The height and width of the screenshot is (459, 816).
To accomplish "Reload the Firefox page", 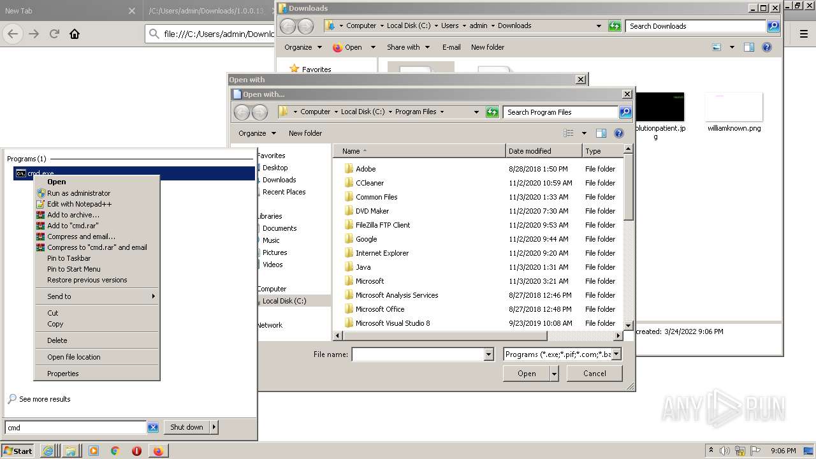I will pos(54,34).
